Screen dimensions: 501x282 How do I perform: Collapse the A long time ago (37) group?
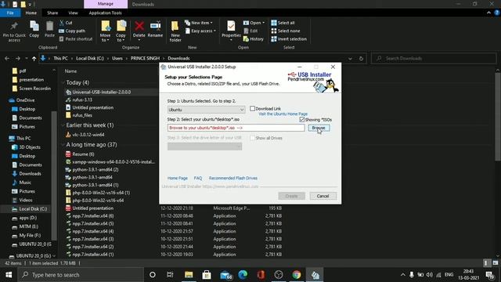63,145
